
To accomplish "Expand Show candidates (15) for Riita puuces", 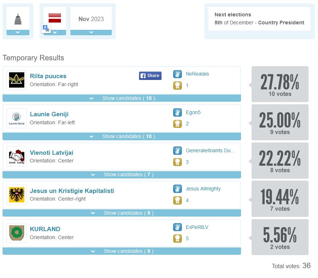I will point(122,98).
